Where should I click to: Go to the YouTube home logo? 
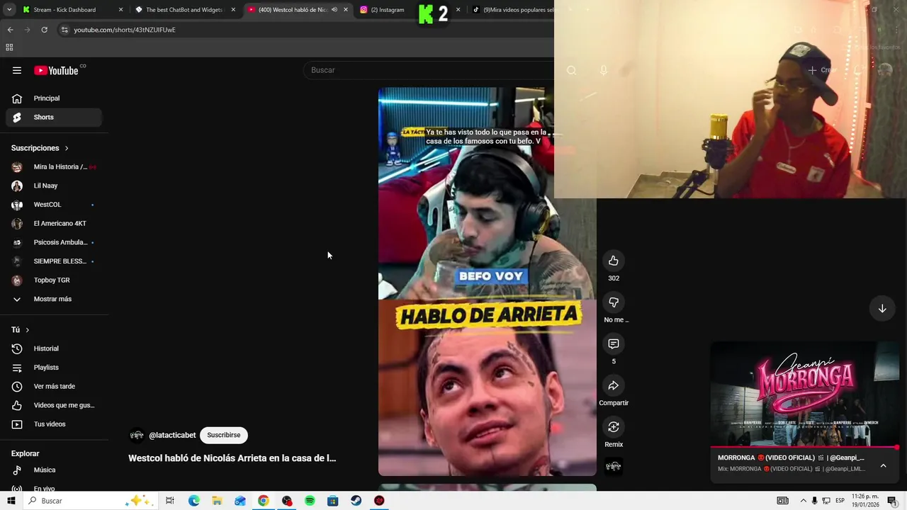pyautogui.click(x=56, y=70)
